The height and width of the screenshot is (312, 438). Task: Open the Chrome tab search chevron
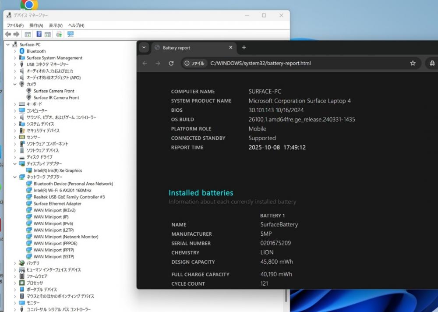(x=144, y=47)
